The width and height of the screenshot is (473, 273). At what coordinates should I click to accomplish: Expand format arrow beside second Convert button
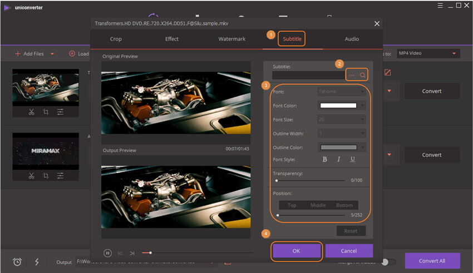389,155
